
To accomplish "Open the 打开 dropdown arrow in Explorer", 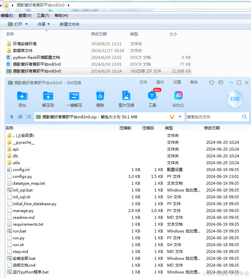I will 26,24.
